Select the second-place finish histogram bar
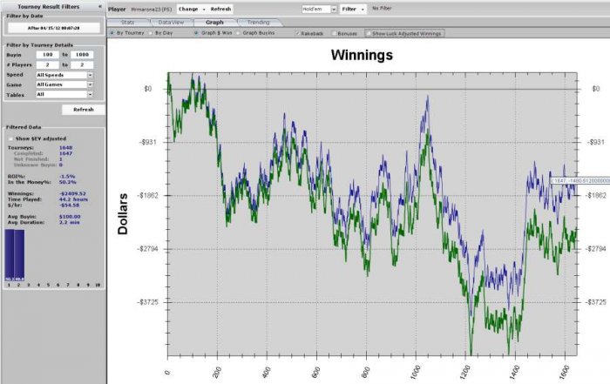 coord(19,255)
